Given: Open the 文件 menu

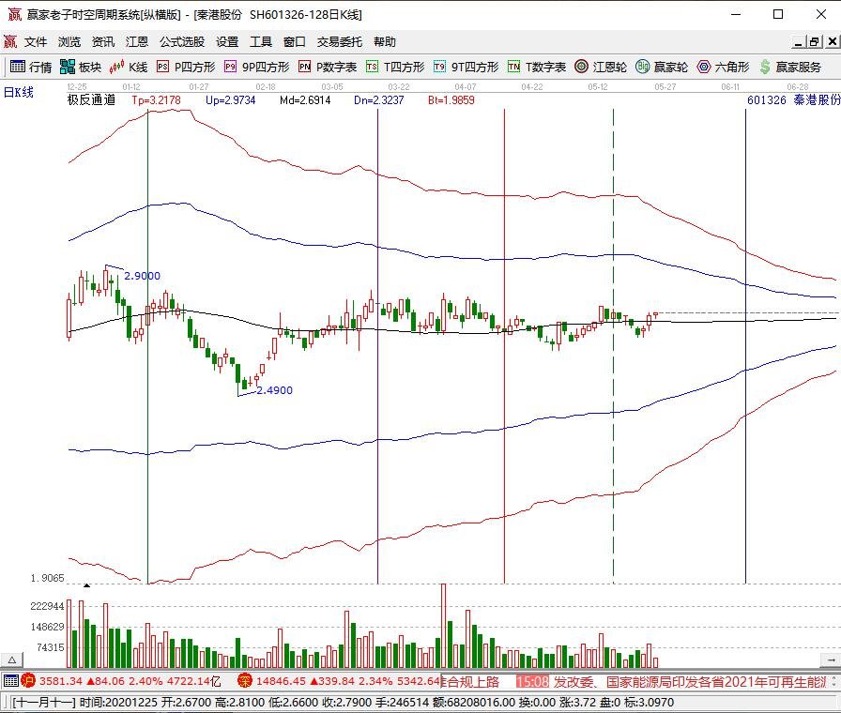Looking at the screenshot, I should [36, 42].
